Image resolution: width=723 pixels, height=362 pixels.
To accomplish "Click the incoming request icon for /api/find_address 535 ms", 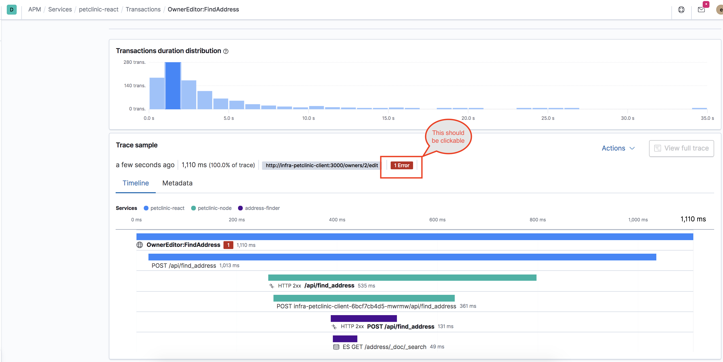I will [271, 286].
